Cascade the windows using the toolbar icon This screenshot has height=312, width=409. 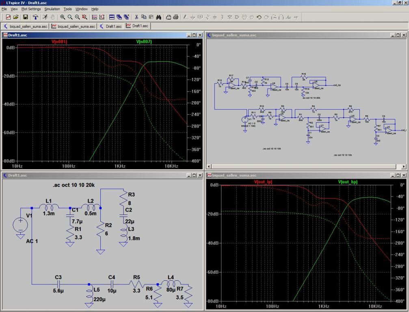pyautogui.click(x=119, y=17)
